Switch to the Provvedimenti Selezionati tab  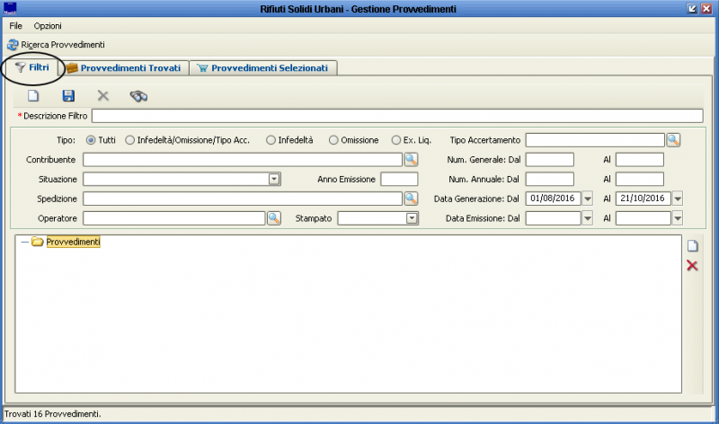263,68
